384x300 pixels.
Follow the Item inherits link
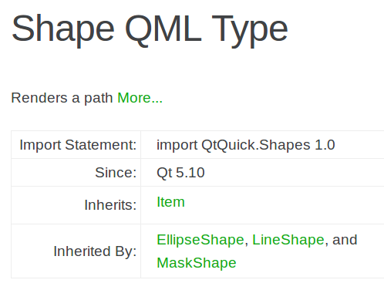(170, 202)
